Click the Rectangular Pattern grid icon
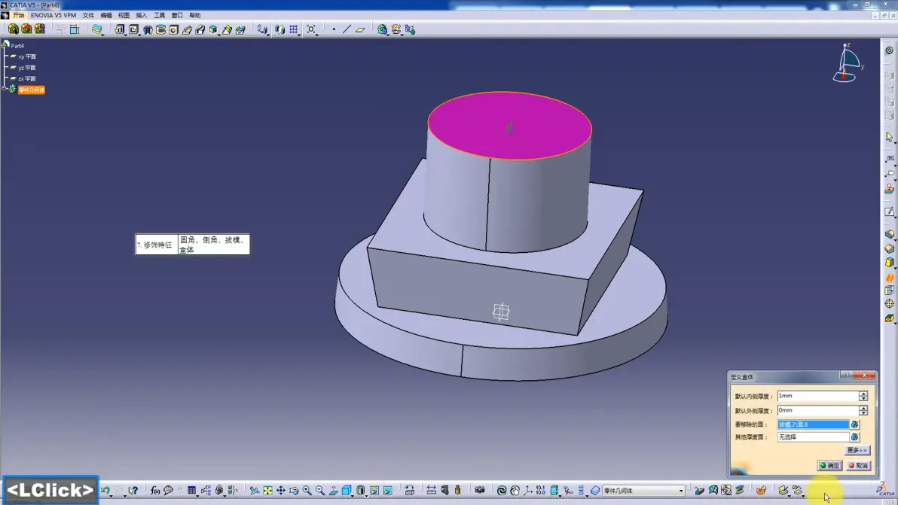898x505 pixels. coord(294,29)
